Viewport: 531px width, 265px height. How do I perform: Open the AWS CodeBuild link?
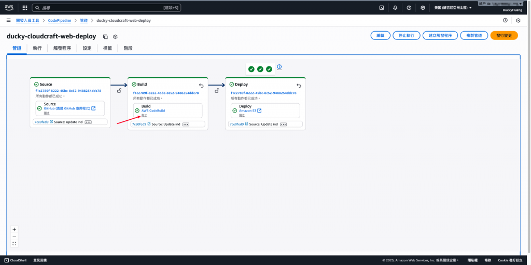click(153, 111)
